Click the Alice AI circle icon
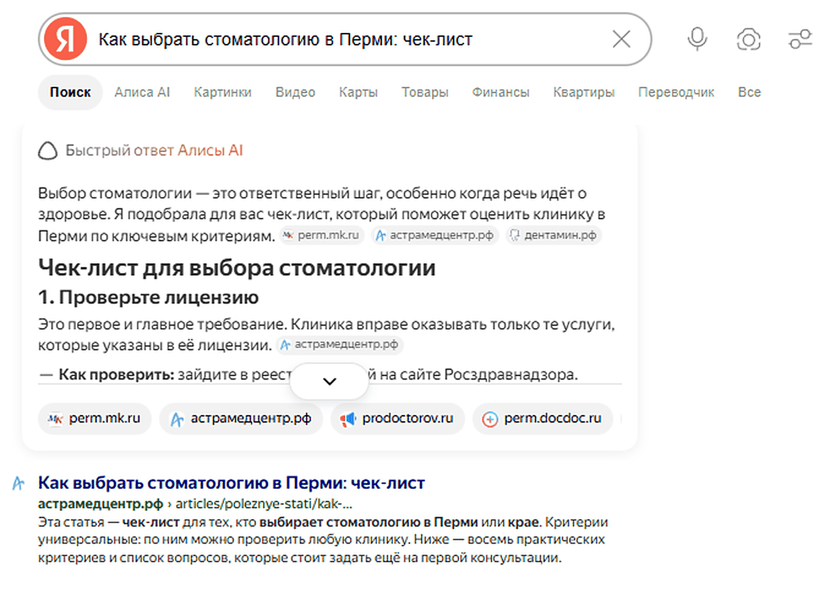 pyautogui.click(x=48, y=151)
